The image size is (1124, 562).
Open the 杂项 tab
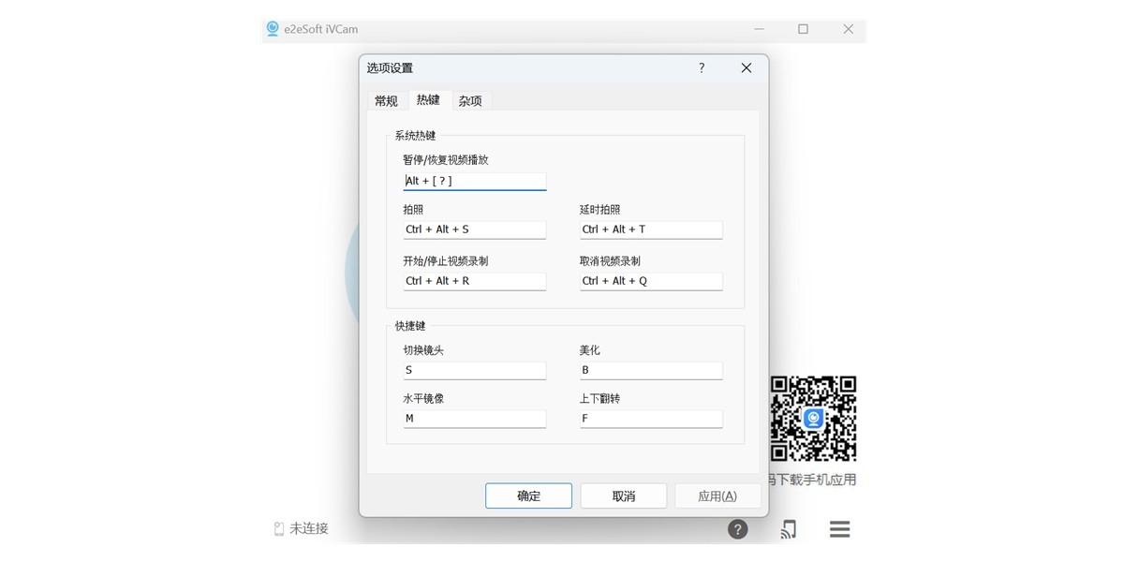click(x=471, y=100)
